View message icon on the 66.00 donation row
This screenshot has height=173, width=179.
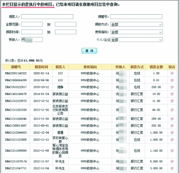[172, 110]
